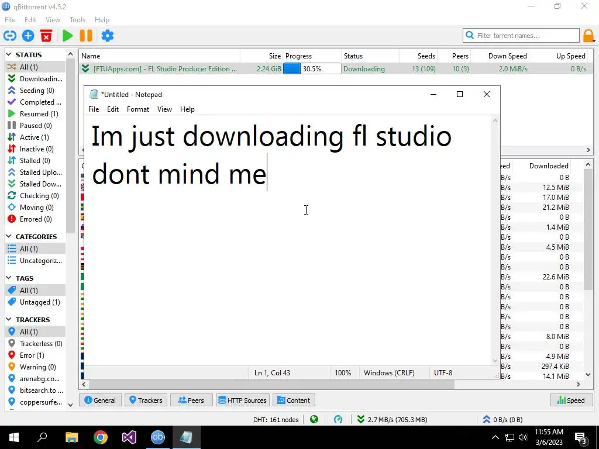Image resolution: width=599 pixels, height=449 pixels.
Task: Click the connection status globe icon
Action: [314, 420]
